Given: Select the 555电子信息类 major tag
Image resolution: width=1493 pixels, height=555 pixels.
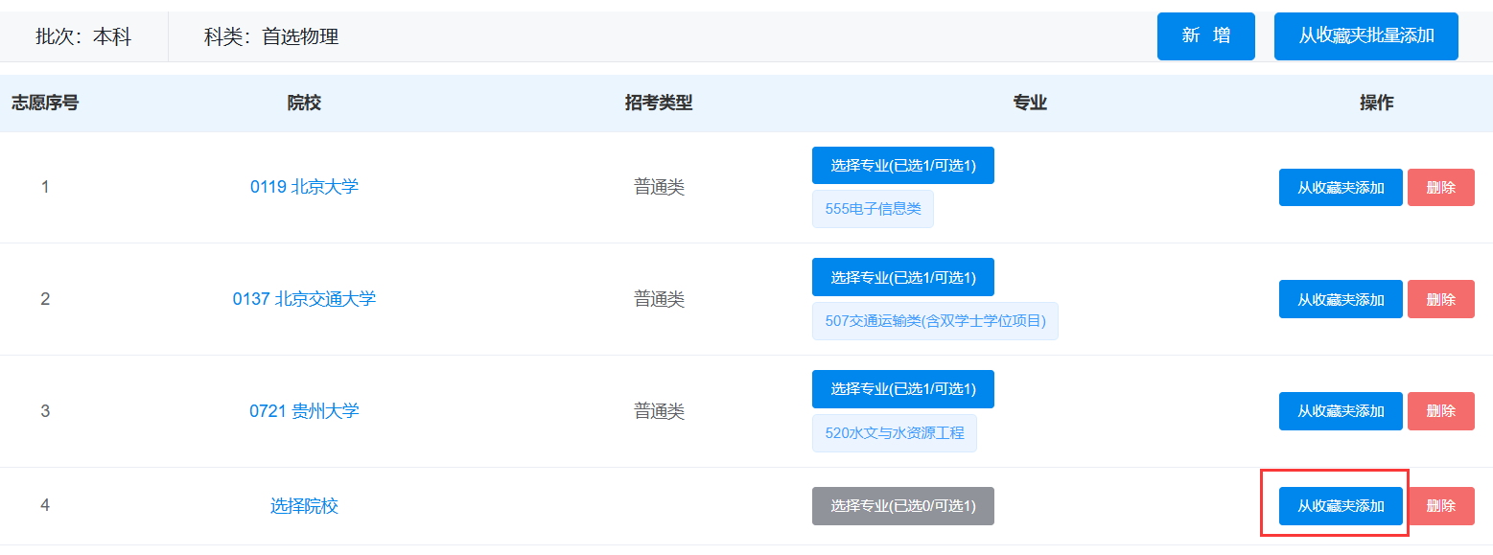Looking at the screenshot, I should click(873, 209).
